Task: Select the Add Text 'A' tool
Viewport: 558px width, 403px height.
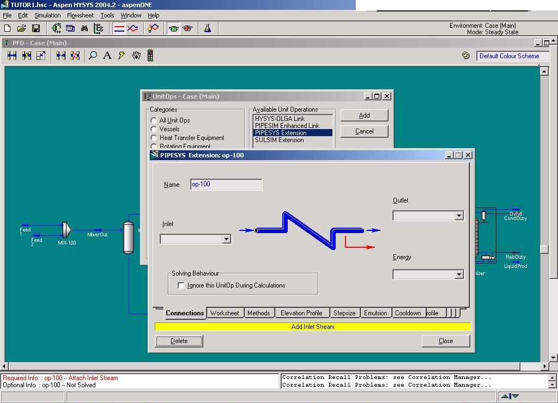Action: pos(107,56)
